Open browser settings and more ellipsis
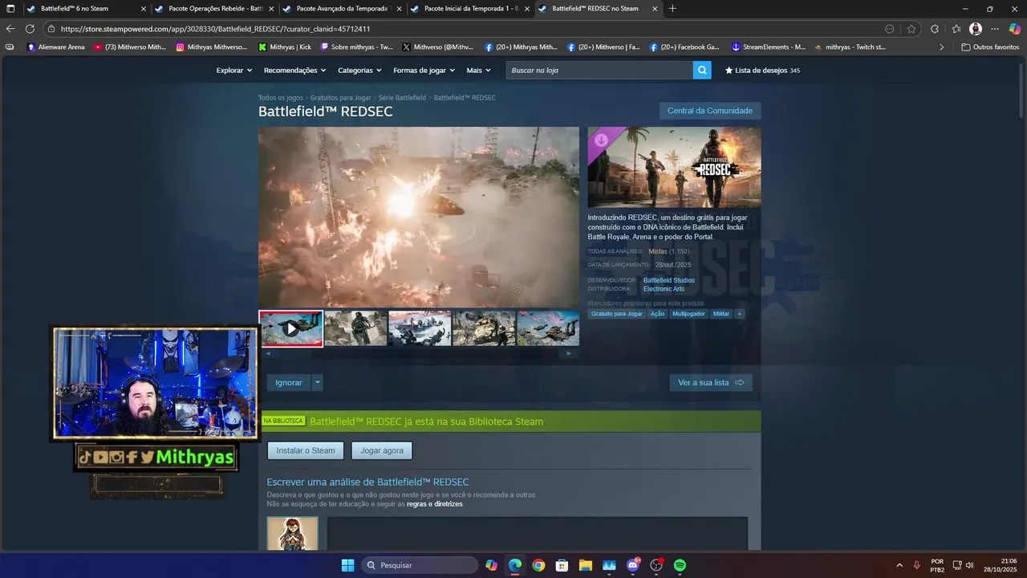 click(x=995, y=29)
